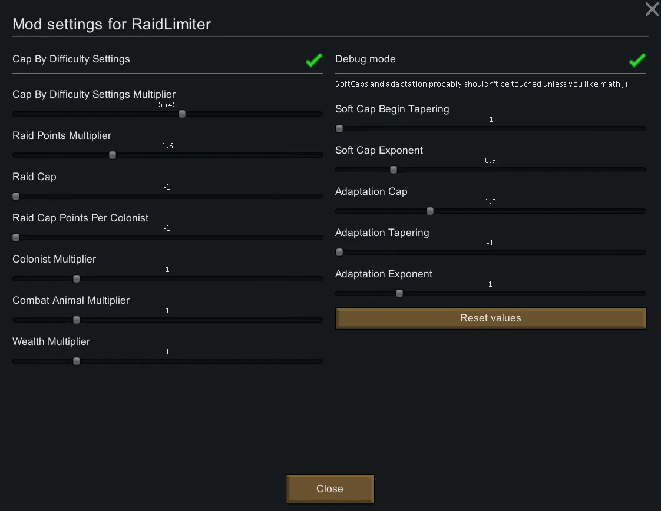This screenshot has width=661, height=511.
Task: Click the Colonist Multiplier slider handle
Action: point(77,279)
